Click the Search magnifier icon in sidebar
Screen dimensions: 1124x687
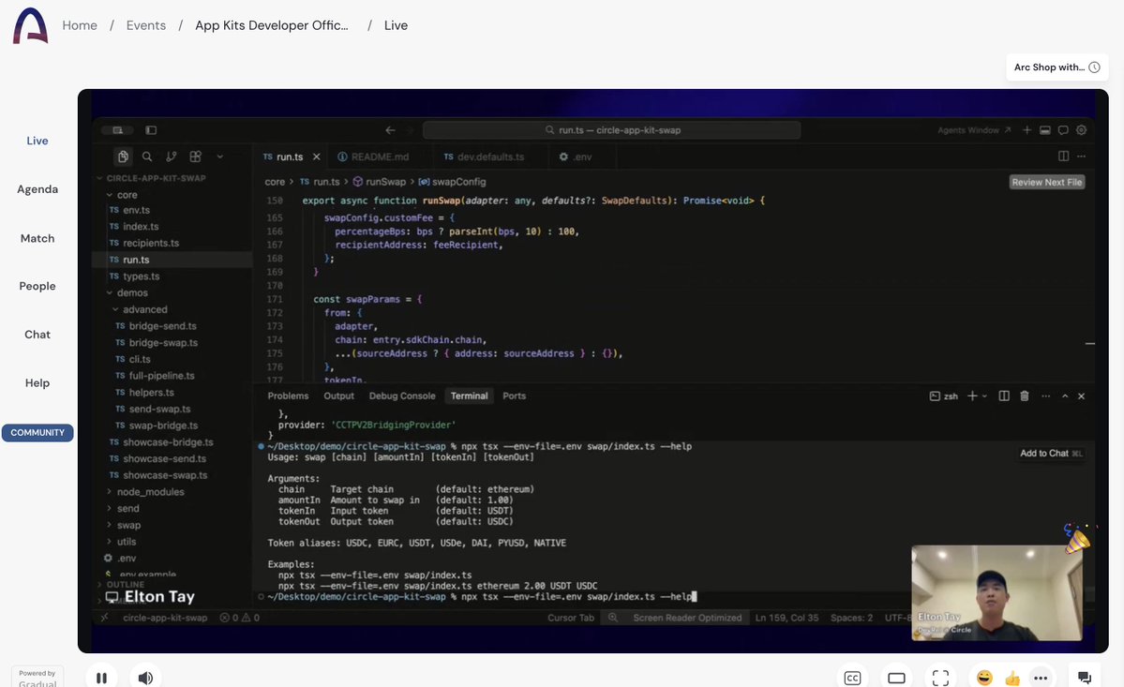pyautogui.click(x=147, y=157)
